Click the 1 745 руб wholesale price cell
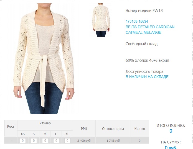 (x=113, y=141)
